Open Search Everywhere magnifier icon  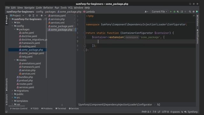190,11
